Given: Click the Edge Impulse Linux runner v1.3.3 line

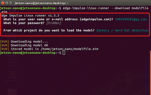Looking at the screenshot, I should 30,16.
